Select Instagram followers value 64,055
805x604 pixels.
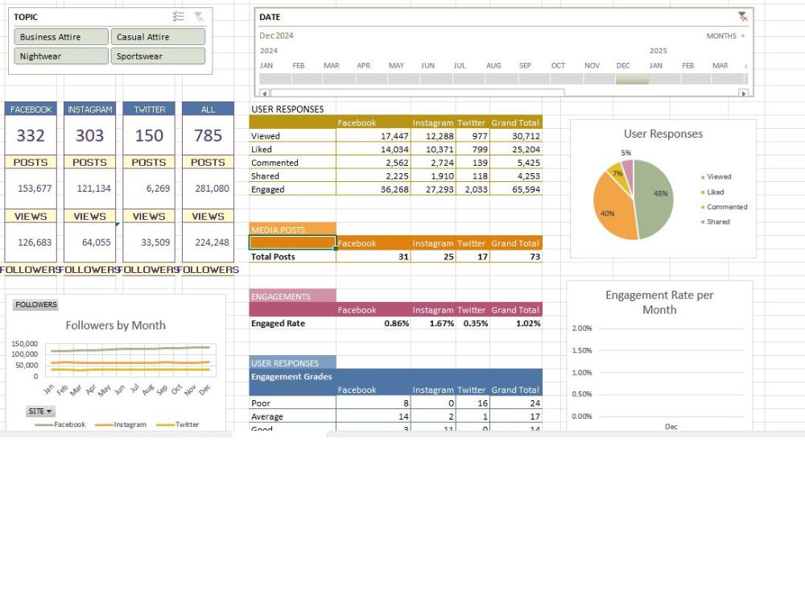90,242
